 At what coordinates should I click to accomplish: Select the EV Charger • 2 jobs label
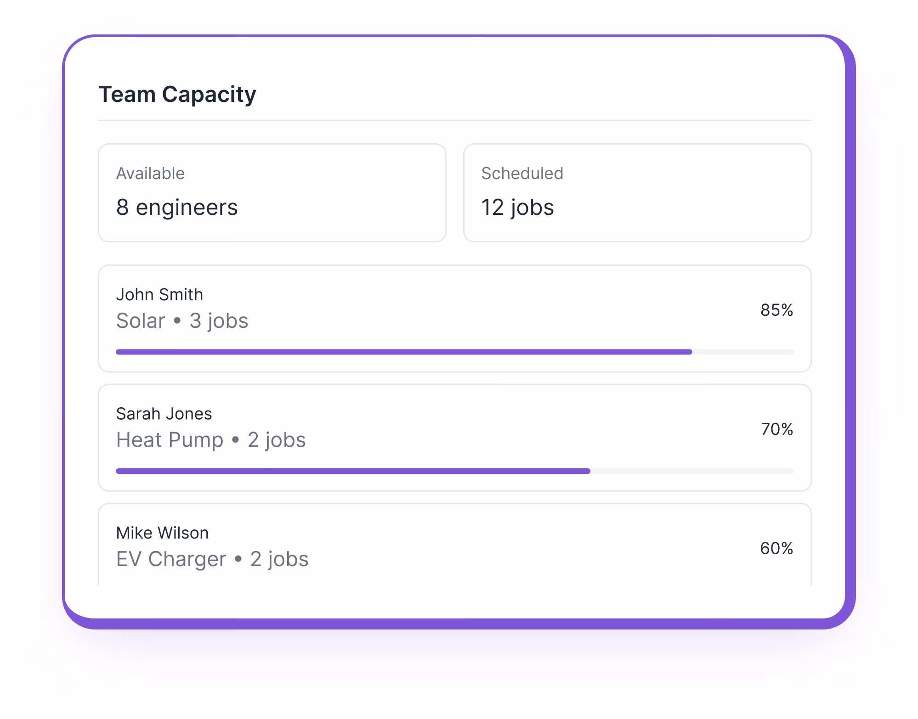pyautogui.click(x=212, y=559)
